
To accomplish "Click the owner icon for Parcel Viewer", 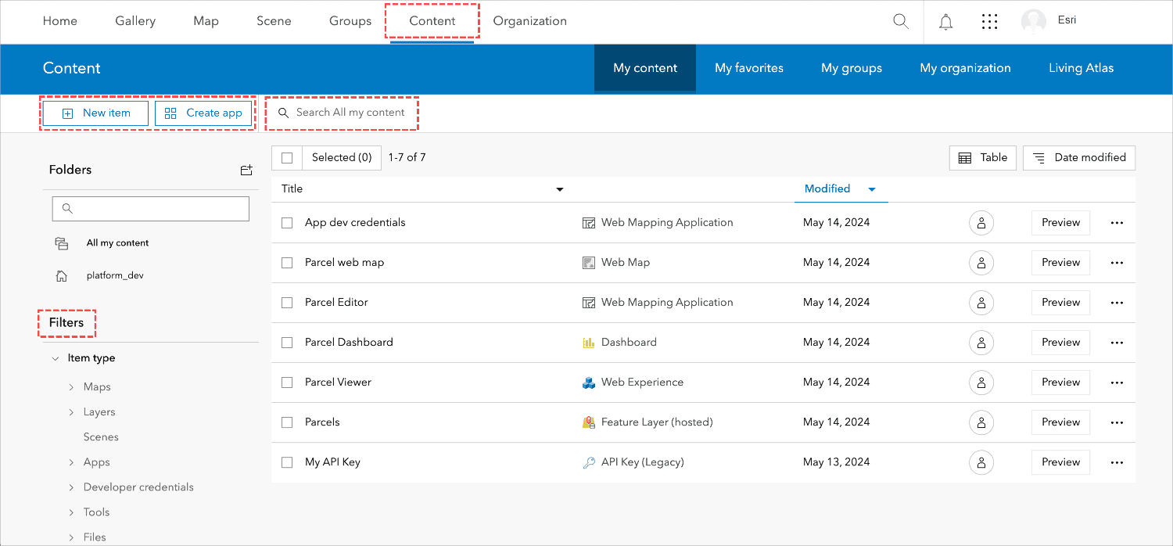I will (981, 382).
